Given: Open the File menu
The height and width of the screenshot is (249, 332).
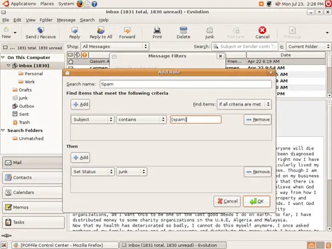Looking at the screenshot, I should point(5,20).
